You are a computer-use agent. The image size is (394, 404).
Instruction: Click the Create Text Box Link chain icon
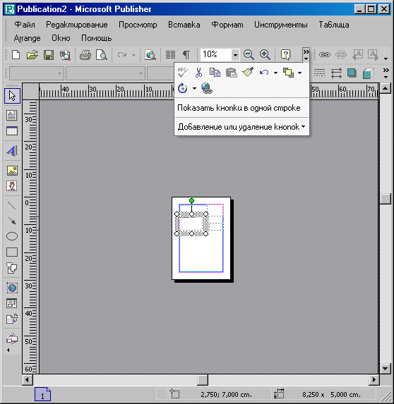[325, 54]
